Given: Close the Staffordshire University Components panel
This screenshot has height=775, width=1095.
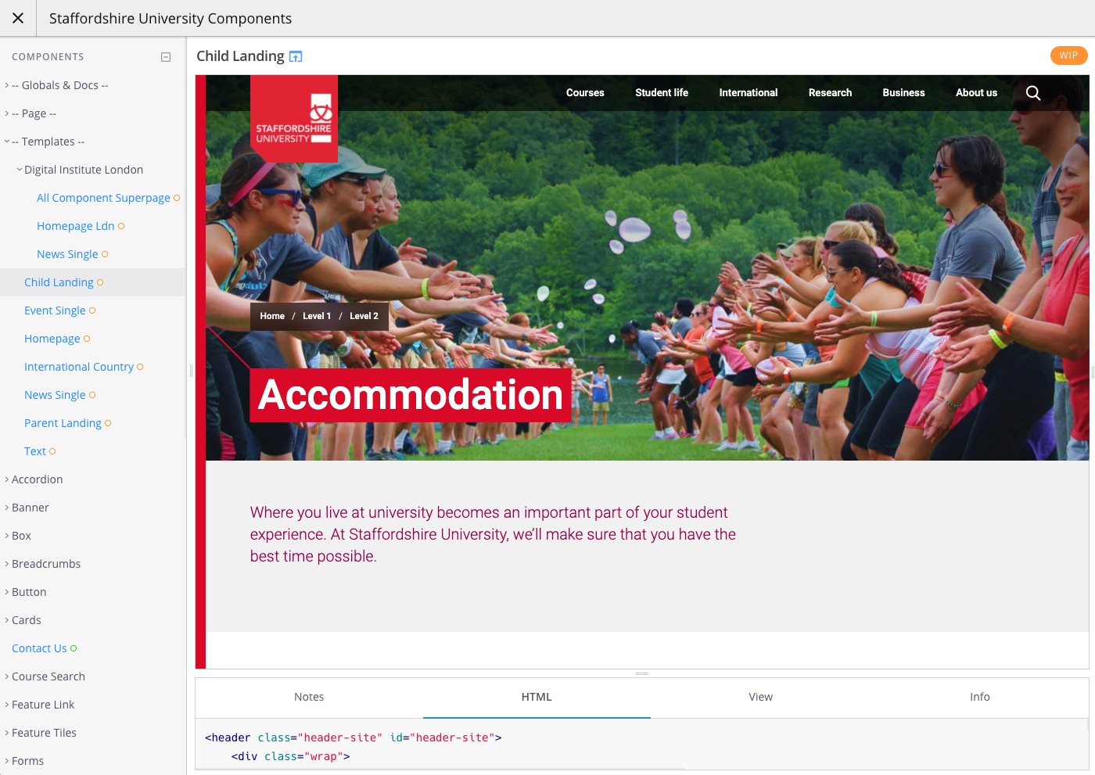Looking at the screenshot, I should [18, 18].
